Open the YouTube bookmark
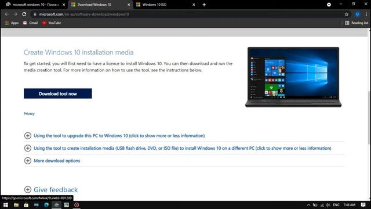The image size is (371, 209). [x=52, y=23]
